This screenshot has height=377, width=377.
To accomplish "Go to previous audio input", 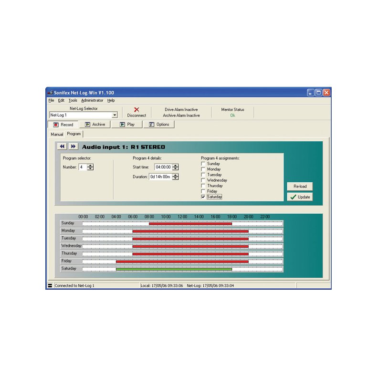I will pyautogui.click(x=62, y=146).
